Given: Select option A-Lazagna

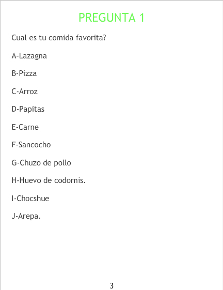Looking at the screenshot, I should [29, 56].
